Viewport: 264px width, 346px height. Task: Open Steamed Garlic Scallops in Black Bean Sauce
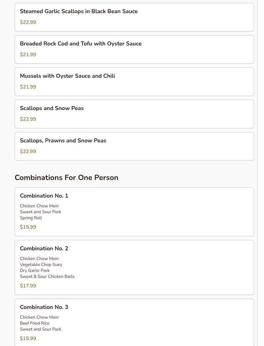point(79,11)
